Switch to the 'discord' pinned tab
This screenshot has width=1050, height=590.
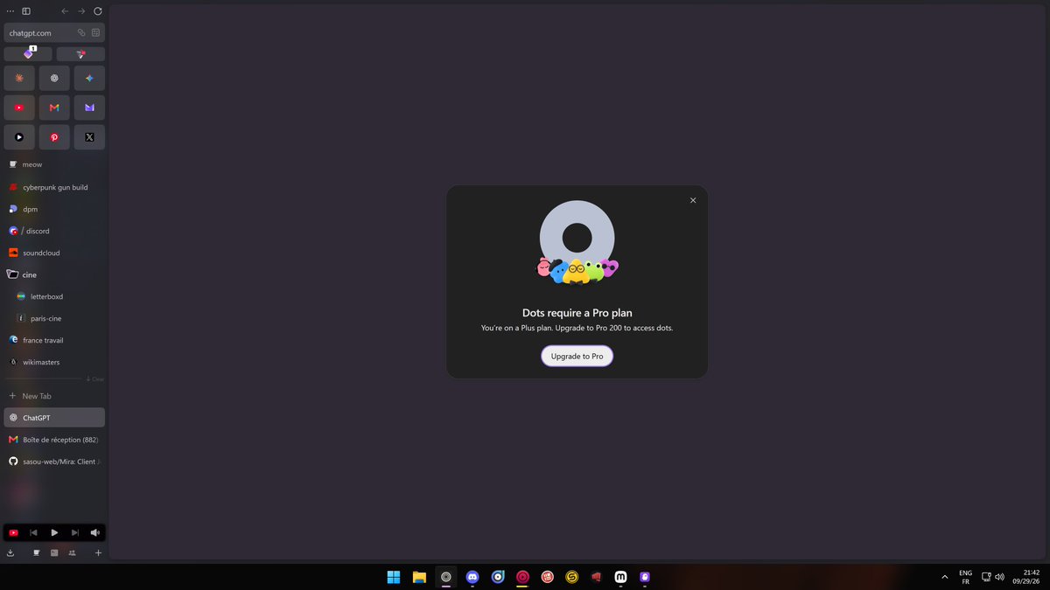[54, 231]
